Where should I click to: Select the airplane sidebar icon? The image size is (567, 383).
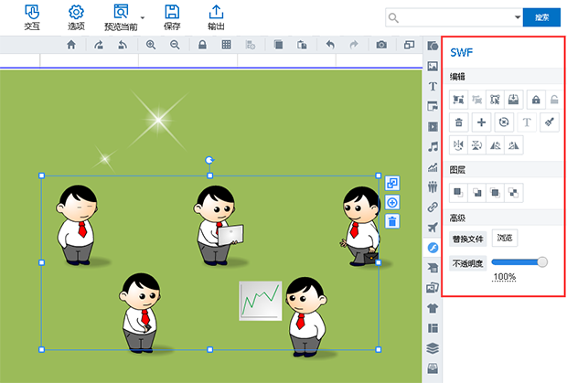click(433, 228)
